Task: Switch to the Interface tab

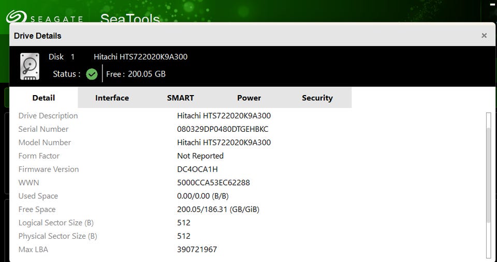Action: tap(112, 98)
